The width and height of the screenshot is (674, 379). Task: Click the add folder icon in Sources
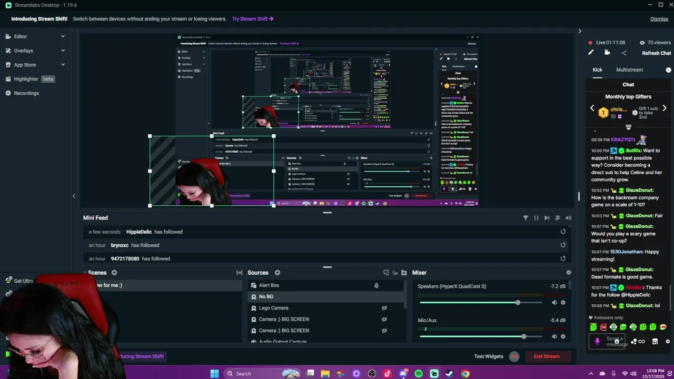(x=404, y=273)
